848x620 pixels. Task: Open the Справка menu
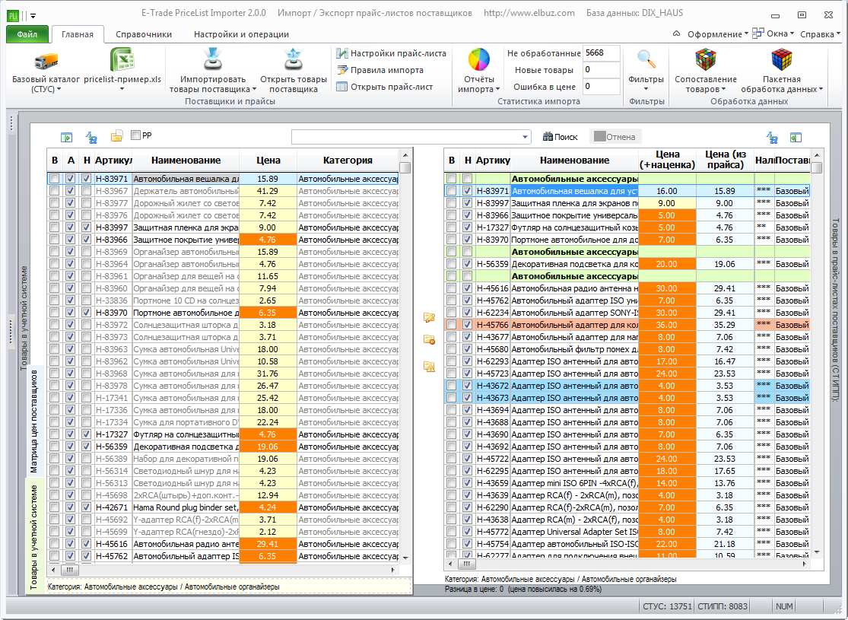820,34
